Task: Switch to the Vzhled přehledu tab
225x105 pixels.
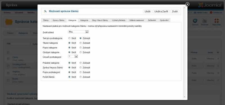Action: (x=119, y=20)
